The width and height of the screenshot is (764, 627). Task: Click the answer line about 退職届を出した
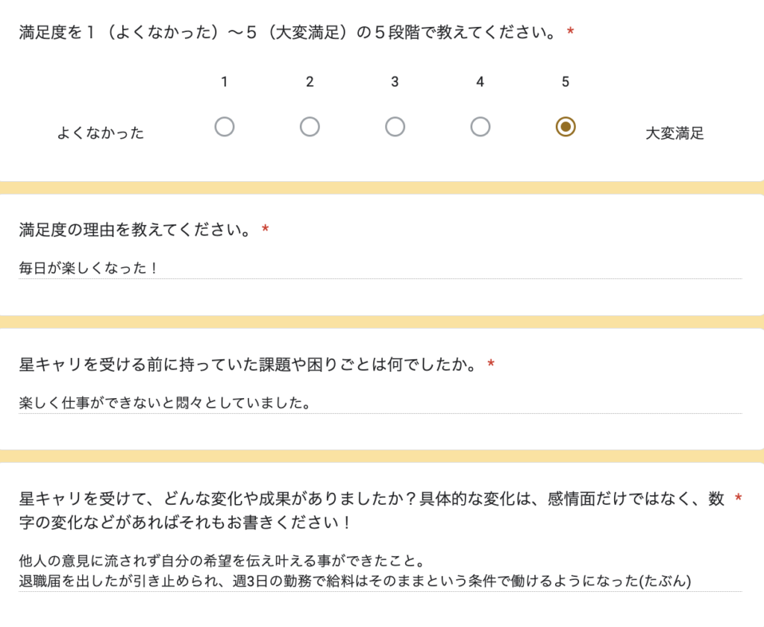point(354,581)
